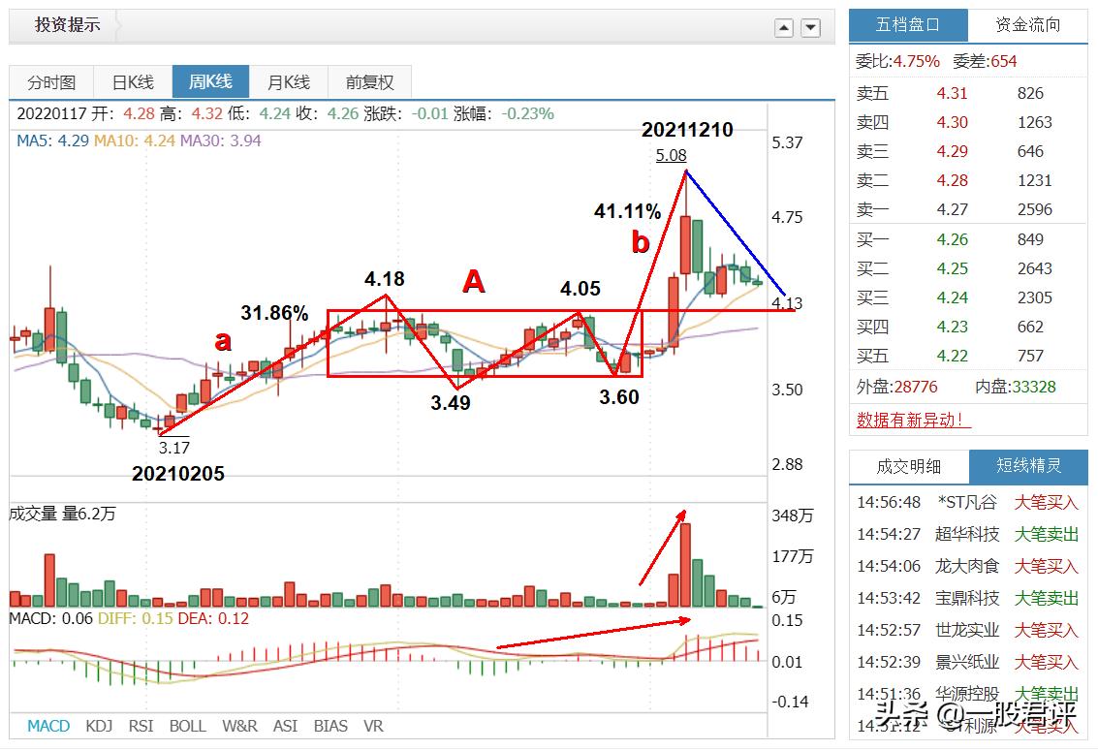The image size is (1098, 750).
Task: Switch to the KDJ indicator
Action: 99,725
